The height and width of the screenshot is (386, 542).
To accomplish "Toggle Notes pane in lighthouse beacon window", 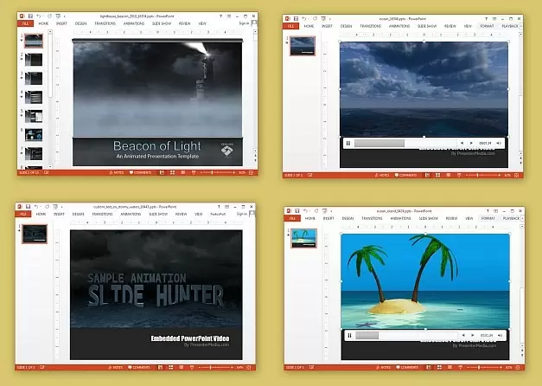I will (x=116, y=173).
